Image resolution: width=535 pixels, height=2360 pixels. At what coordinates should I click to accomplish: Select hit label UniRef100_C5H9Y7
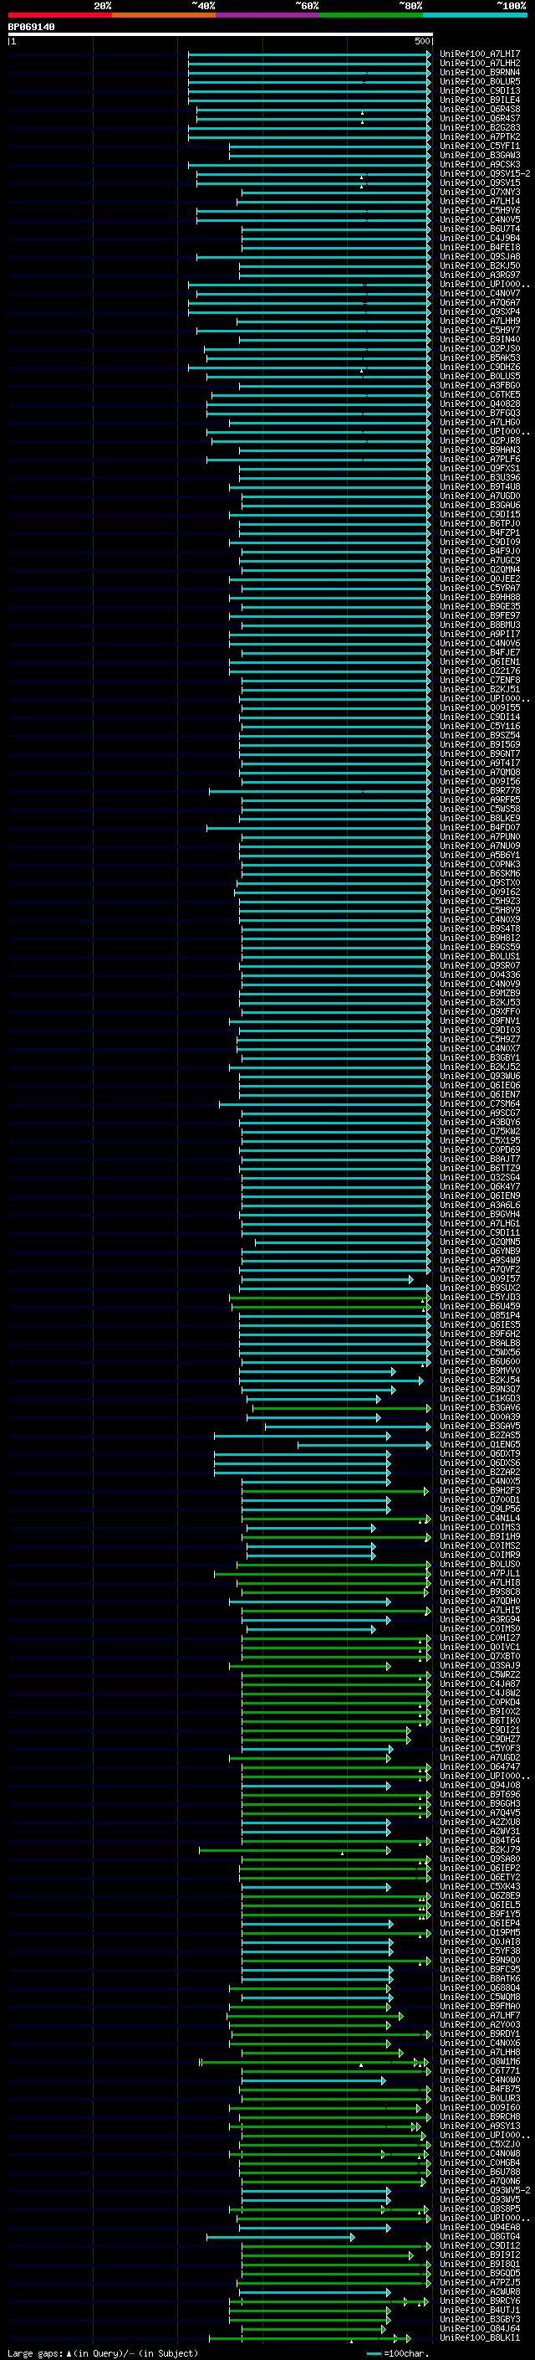tap(479, 330)
